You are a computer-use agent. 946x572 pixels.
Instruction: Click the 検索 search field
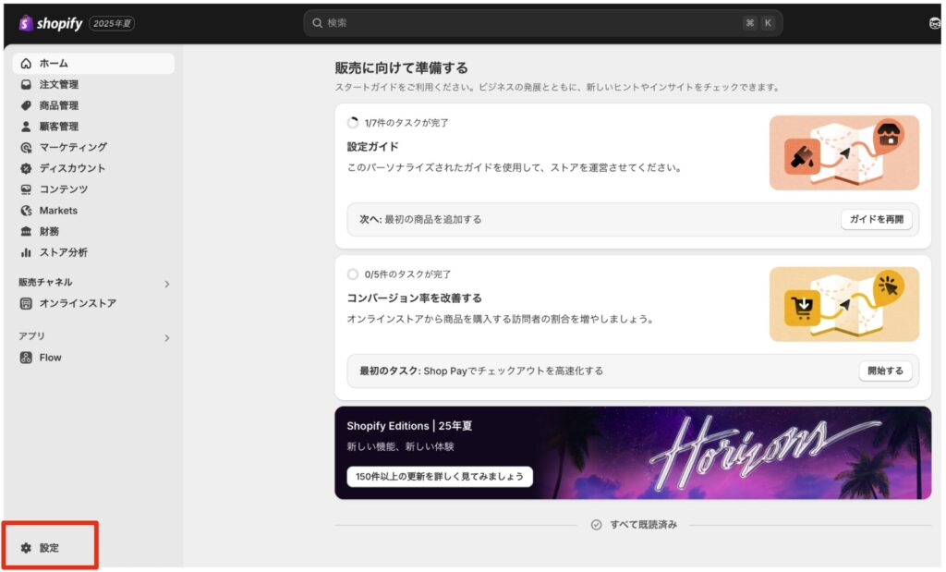tap(543, 23)
